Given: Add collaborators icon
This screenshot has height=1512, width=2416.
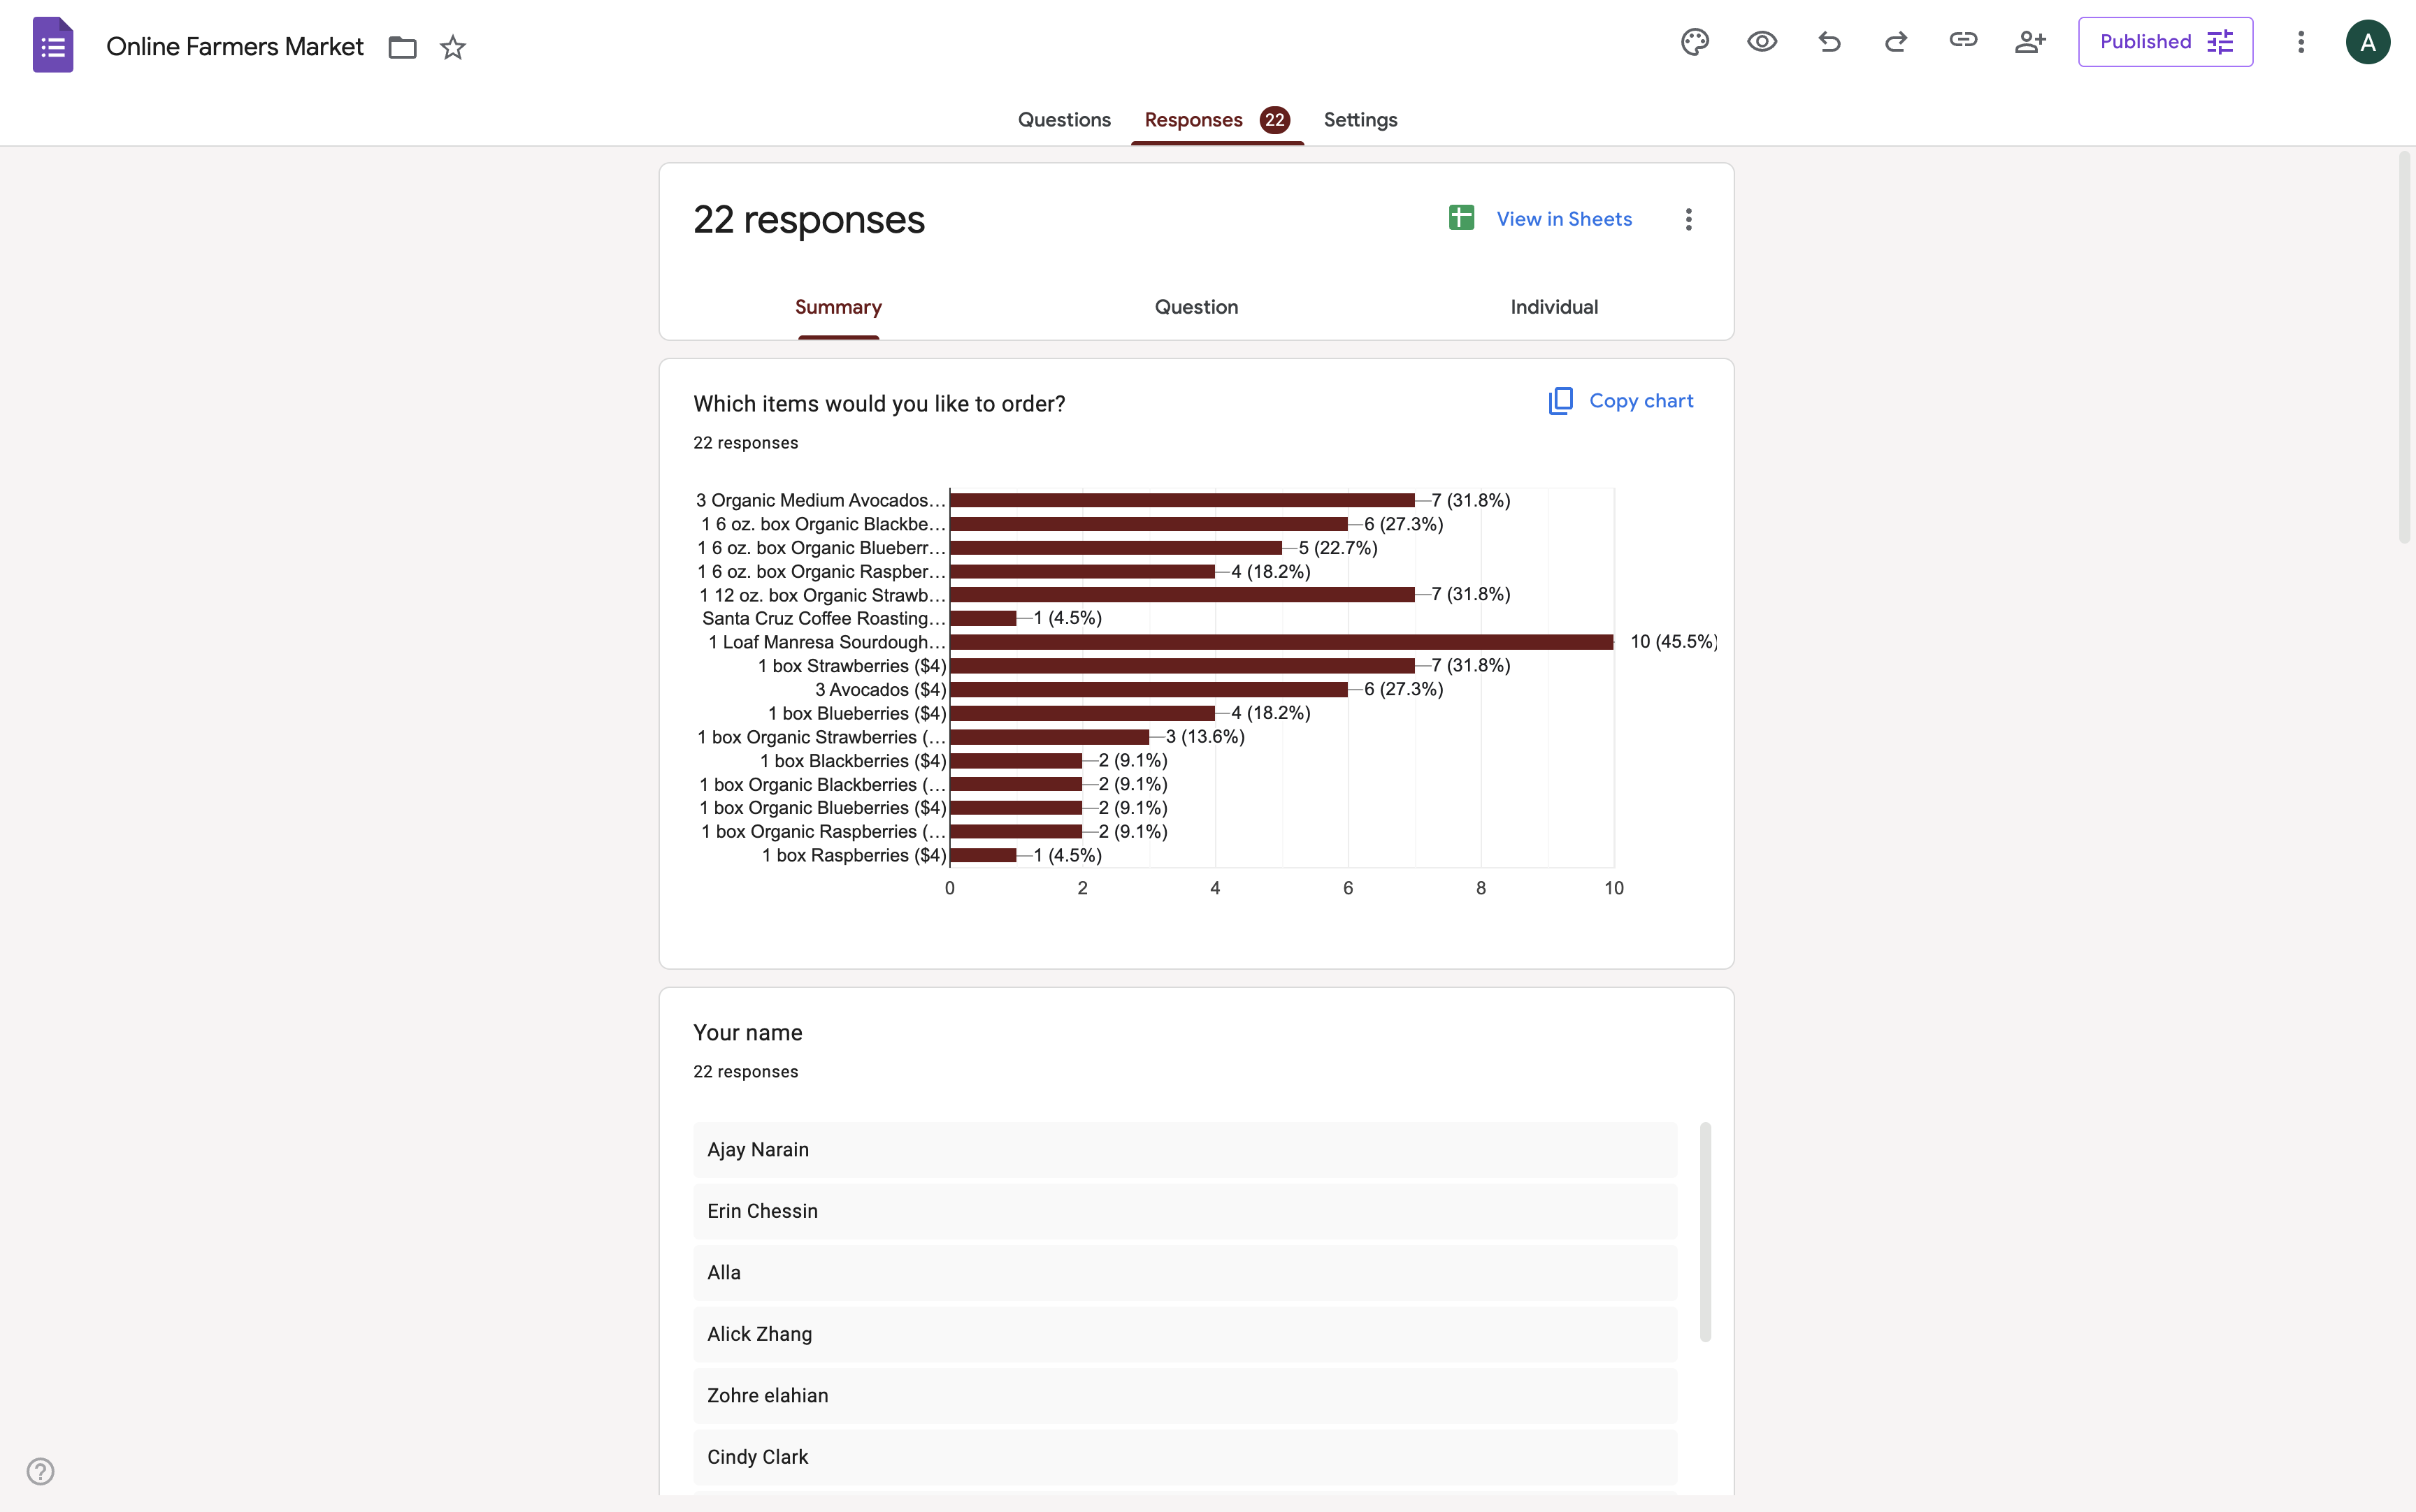Looking at the screenshot, I should tap(2030, 42).
